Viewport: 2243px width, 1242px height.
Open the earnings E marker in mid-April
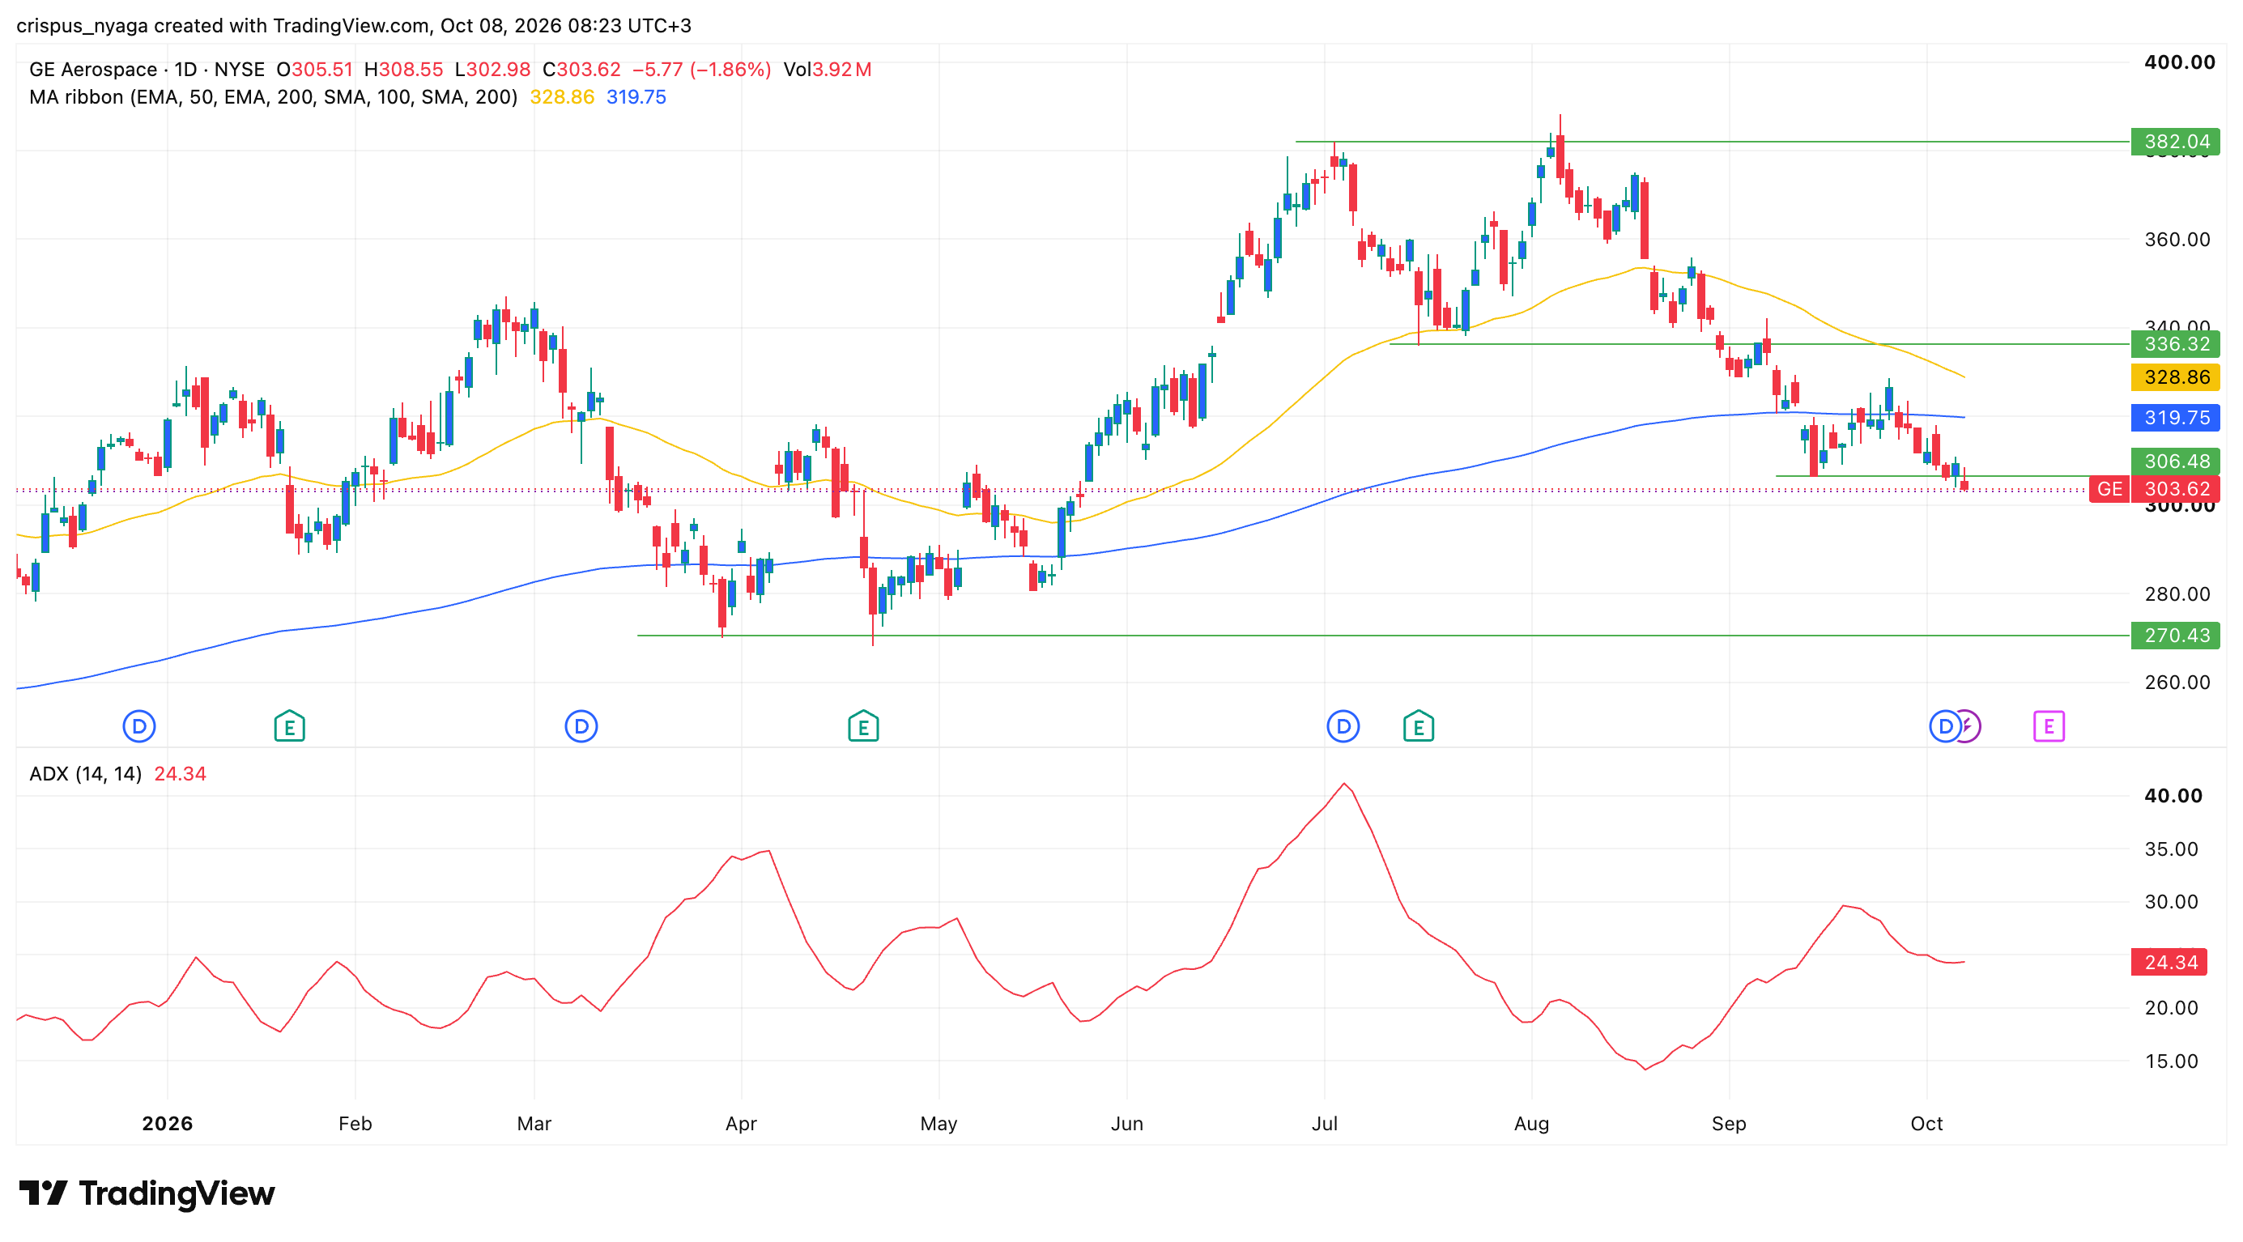tap(863, 726)
